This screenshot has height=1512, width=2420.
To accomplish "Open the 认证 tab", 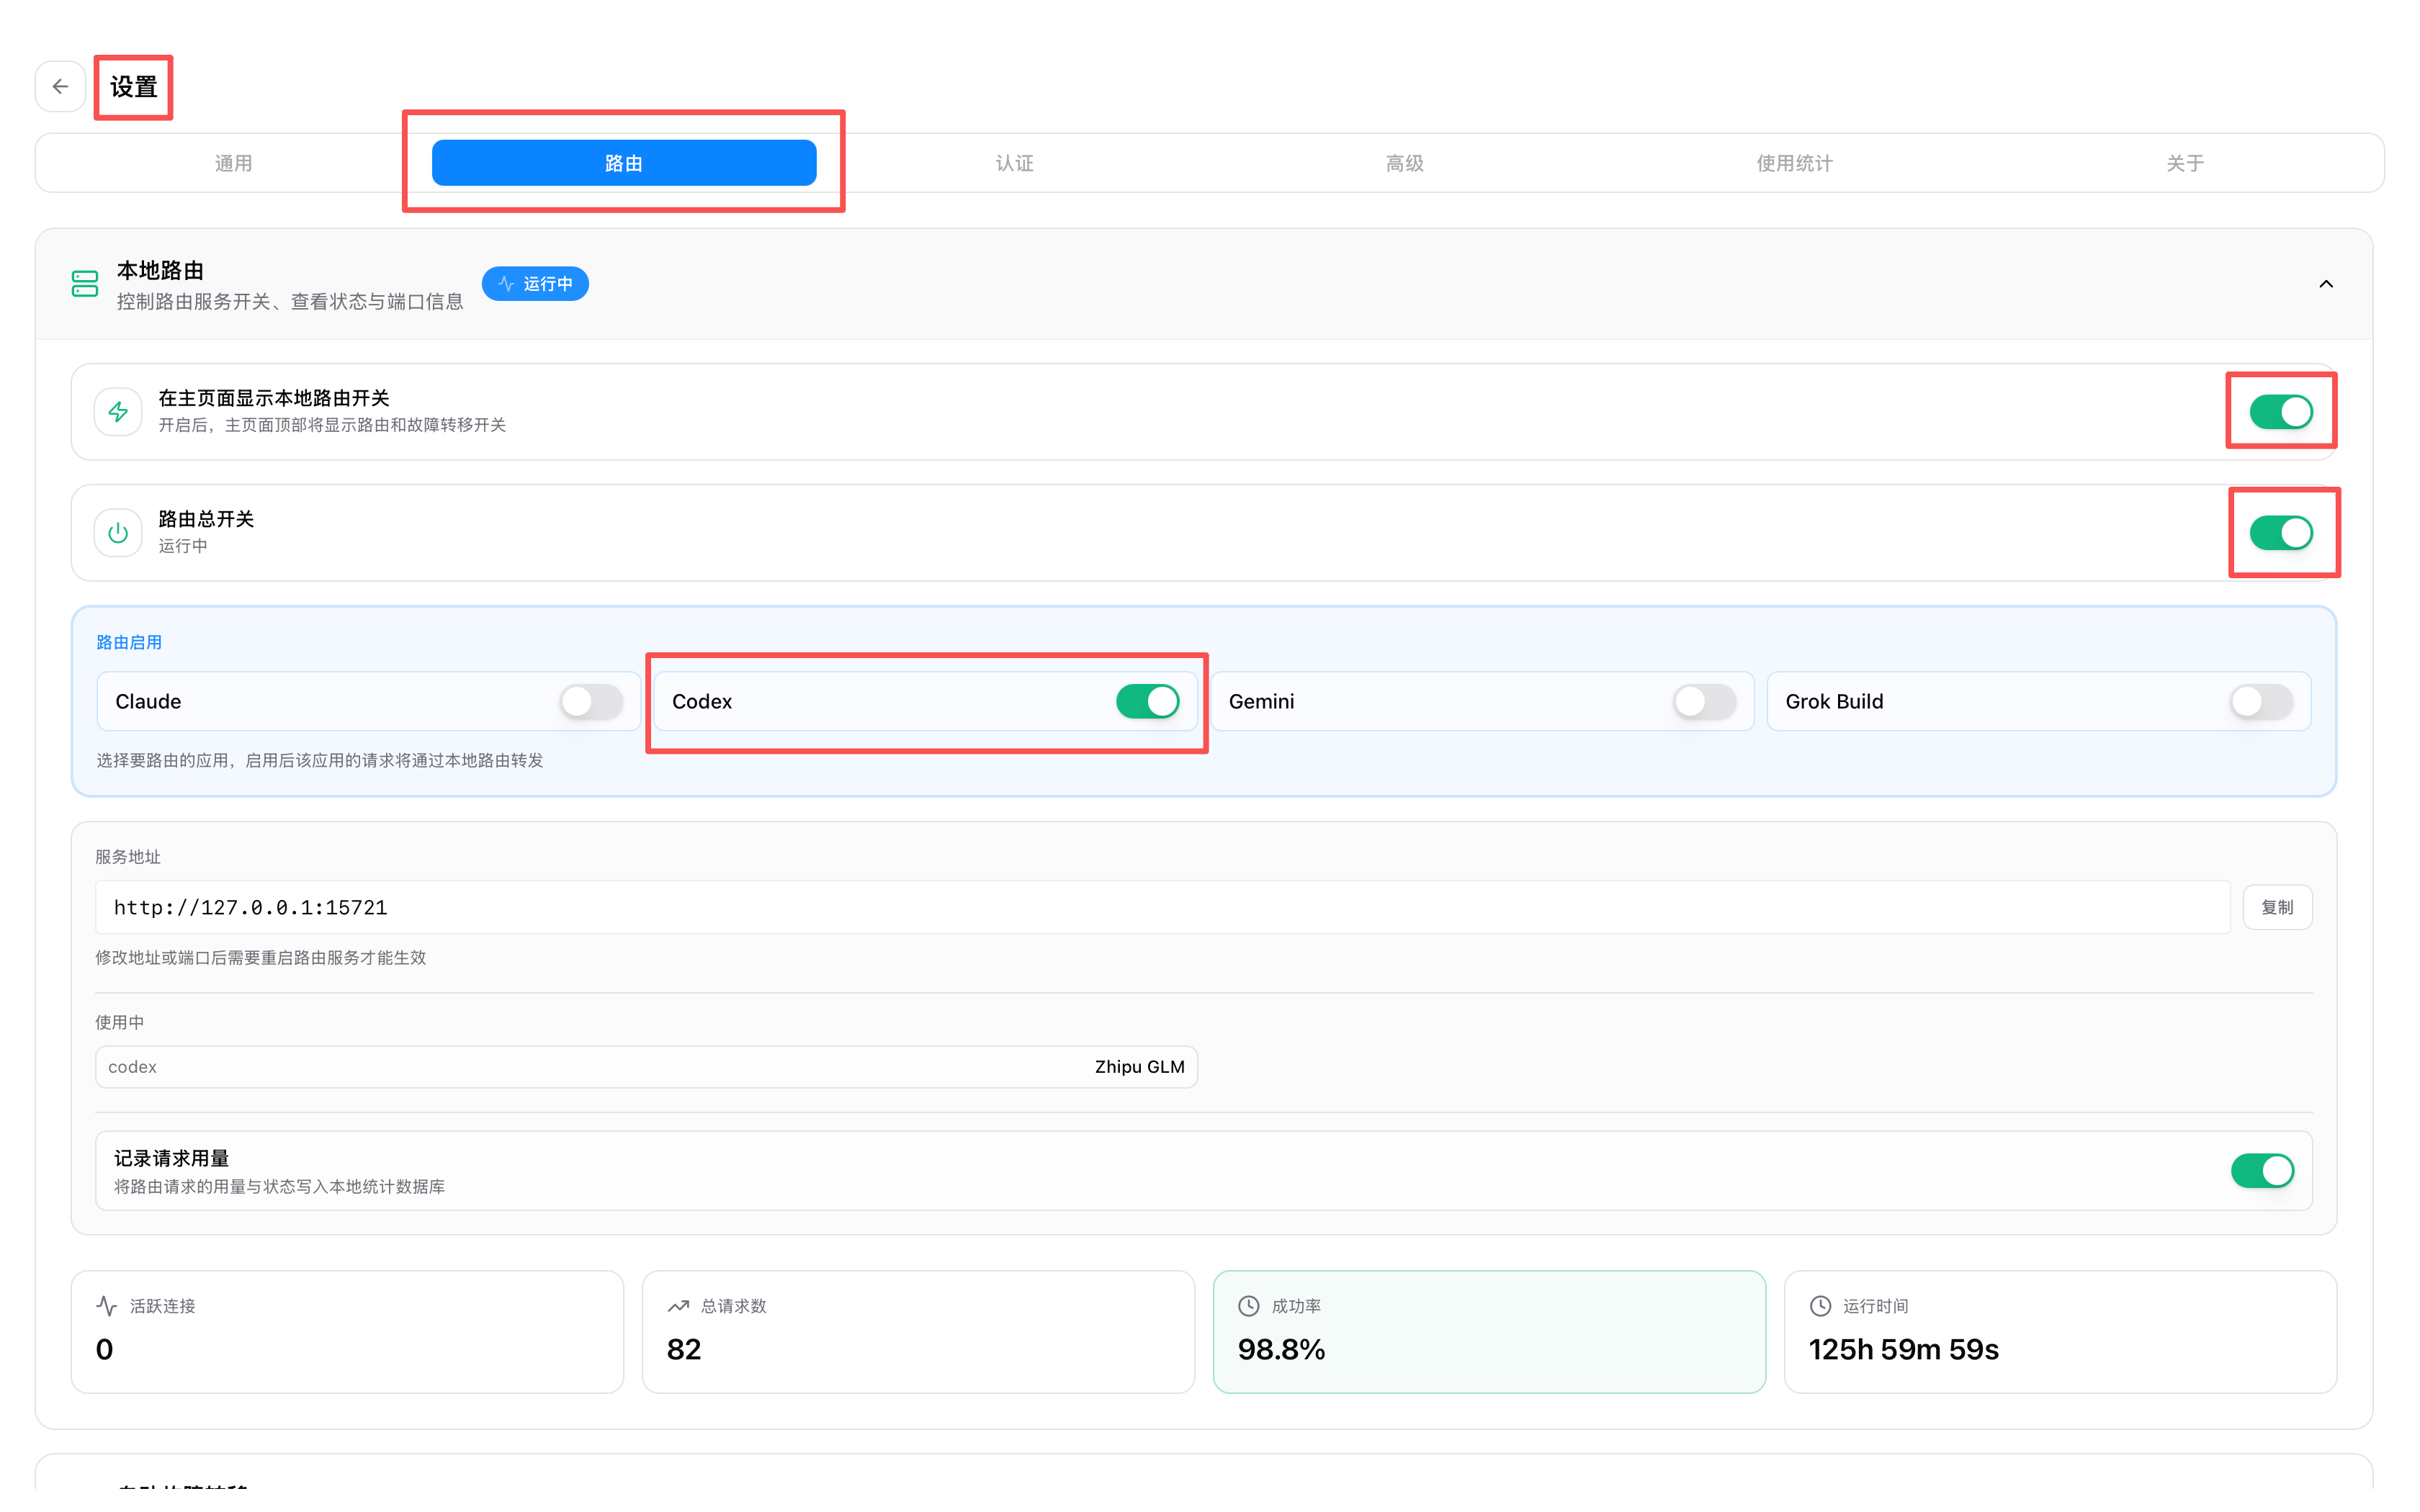I will point(1014,163).
